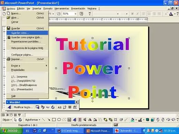Open fill color dropdown arrow
Image resolution: width=179 pixels, height=134 pixels.
tap(136, 120)
